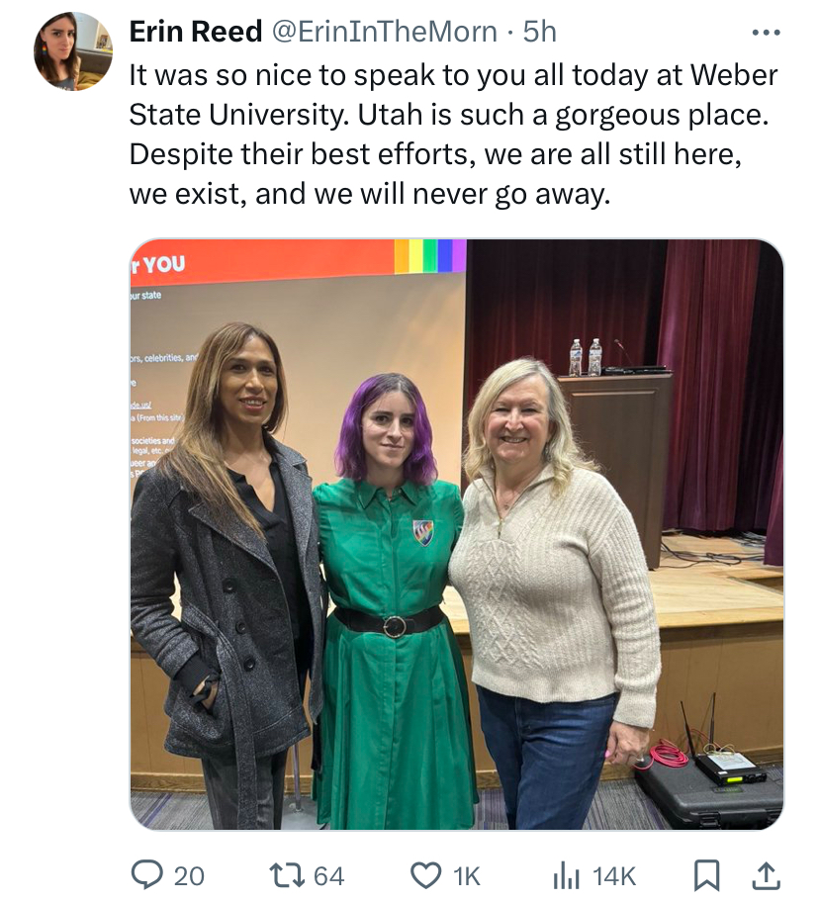This screenshot has width=819, height=903.
Task: Open the @ErinInTheMorn handle link
Action: [x=384, y=31]
